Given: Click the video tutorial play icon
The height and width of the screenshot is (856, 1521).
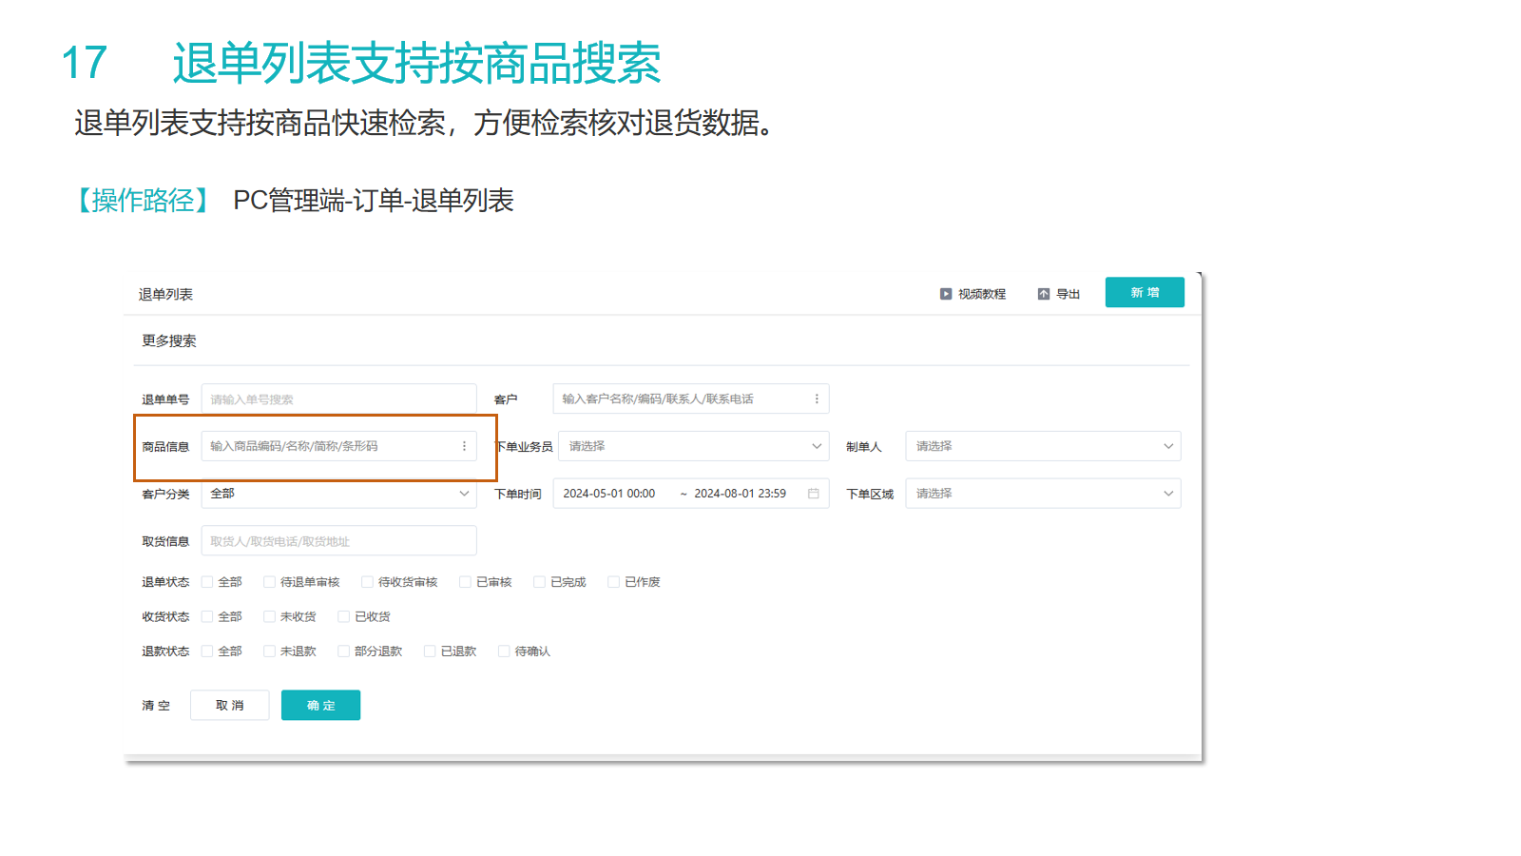Looking at the screenshot, I should 946,294.
